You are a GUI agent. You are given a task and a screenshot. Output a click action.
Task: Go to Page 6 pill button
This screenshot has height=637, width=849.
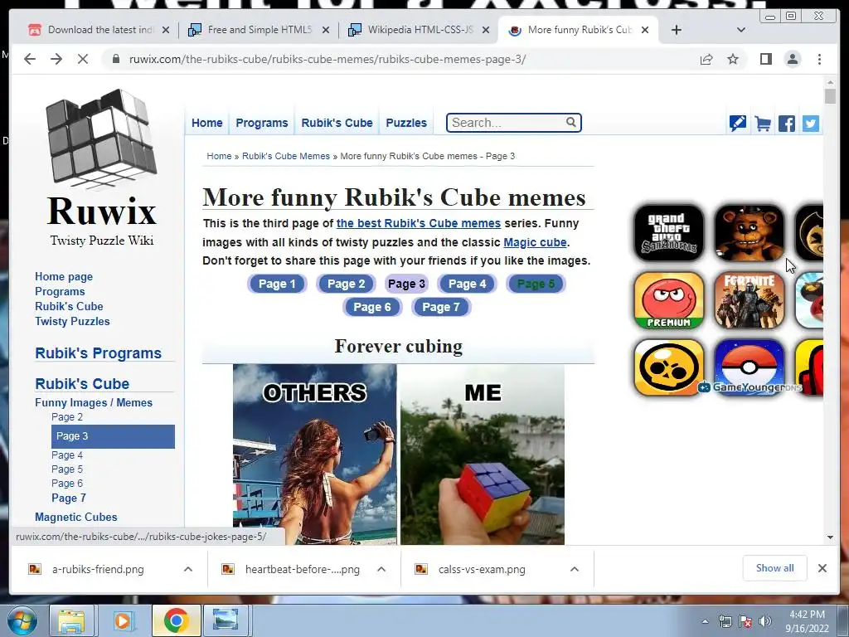coord(372,307)
